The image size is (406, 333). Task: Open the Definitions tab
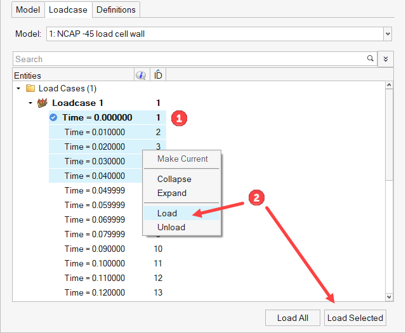(x=116, y=10)
